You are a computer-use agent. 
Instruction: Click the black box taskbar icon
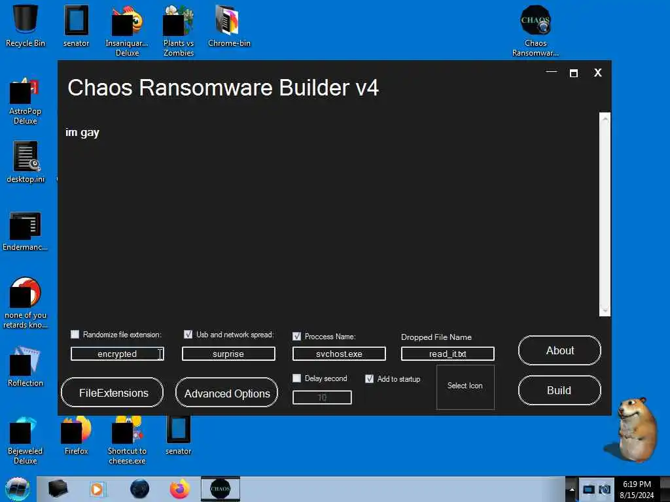point(58,488)
